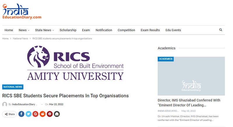Screen dimensions: 233x127
Task: Click the Academics article thumbnail
Action: coord(191,76)
